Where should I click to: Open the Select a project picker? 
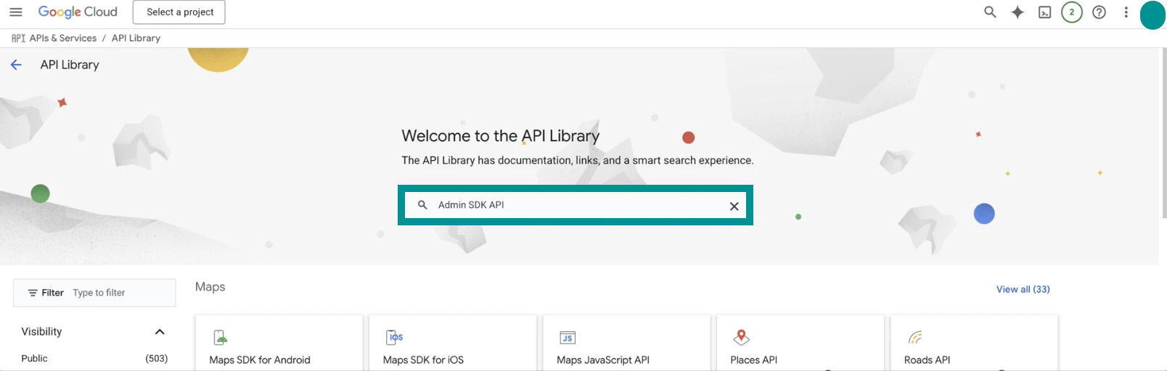pos(179,12)
